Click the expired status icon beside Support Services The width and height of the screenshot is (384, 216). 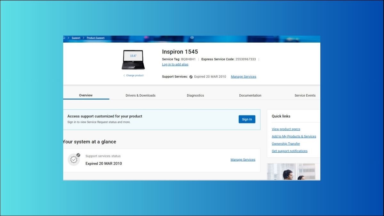pyautogui.click(x=191, y=77)
